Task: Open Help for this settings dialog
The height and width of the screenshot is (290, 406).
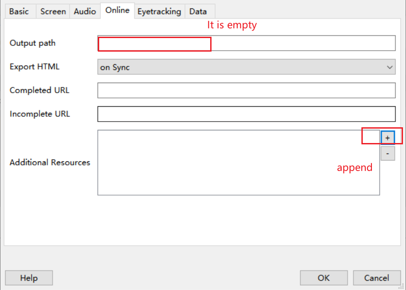Action: click(x=29, y=278)
